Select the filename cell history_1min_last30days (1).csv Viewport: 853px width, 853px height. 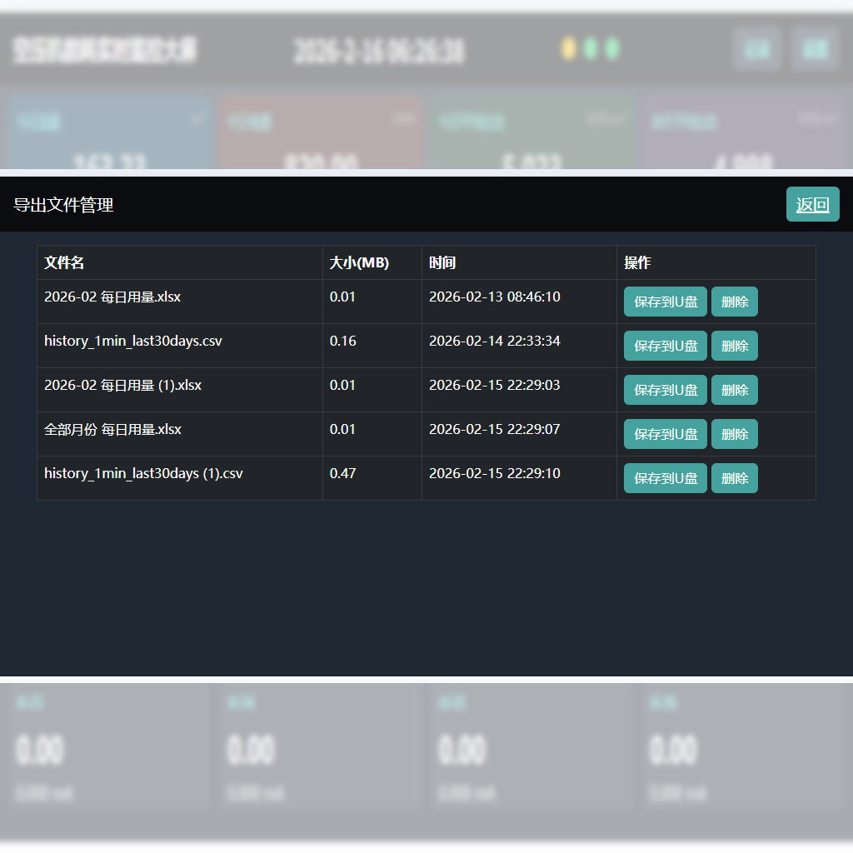pyautogui.click(x=180, y=477)
